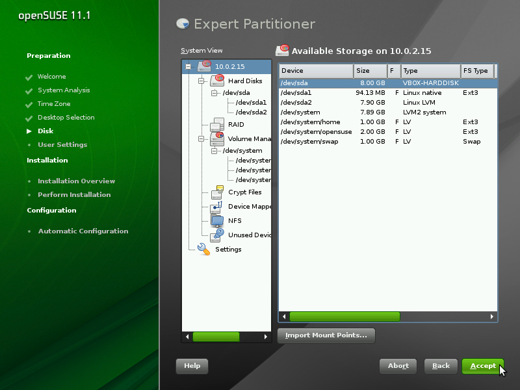Click the table scrollbar left arrow
520x390 pixels.
(284, 317)
